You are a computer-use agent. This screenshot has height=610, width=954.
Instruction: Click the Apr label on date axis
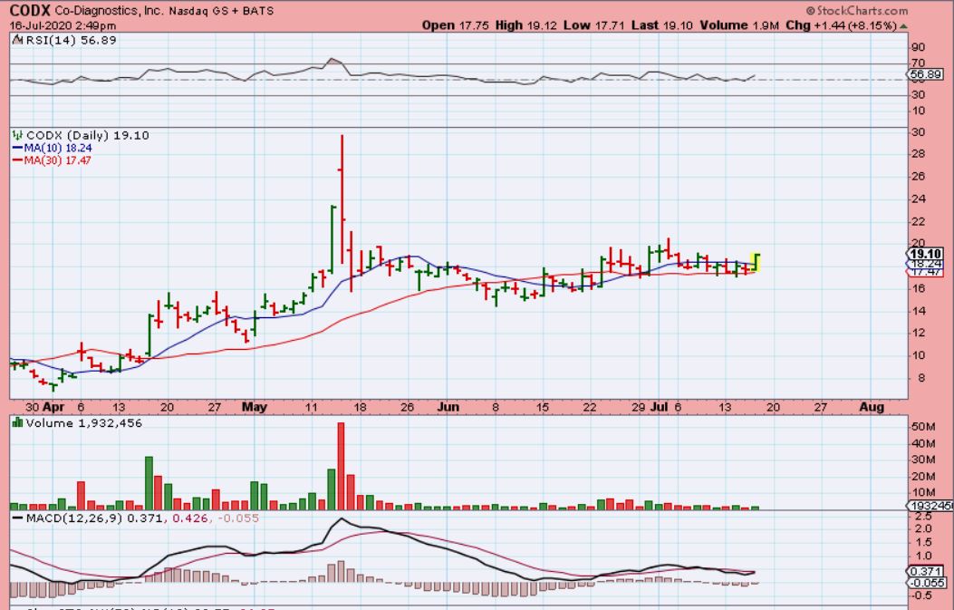coord(53,407)
